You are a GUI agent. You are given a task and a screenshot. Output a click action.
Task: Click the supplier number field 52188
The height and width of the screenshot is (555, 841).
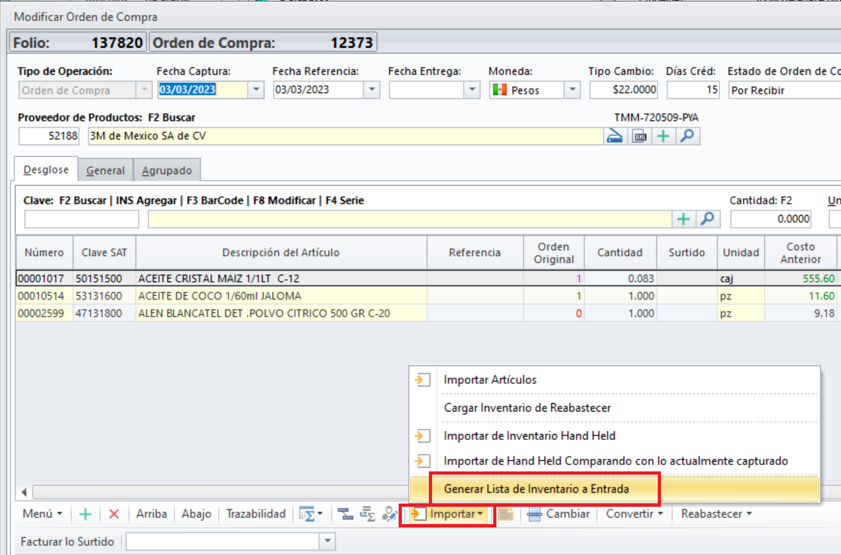[x=49, y=136]
